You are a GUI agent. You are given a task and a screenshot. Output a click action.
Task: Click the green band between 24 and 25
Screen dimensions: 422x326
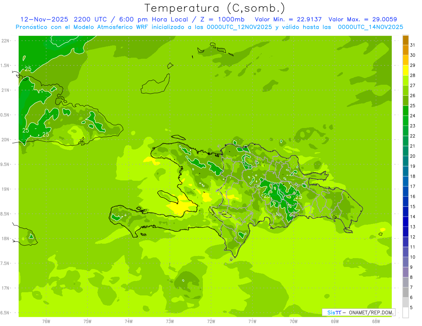(405, 111)
